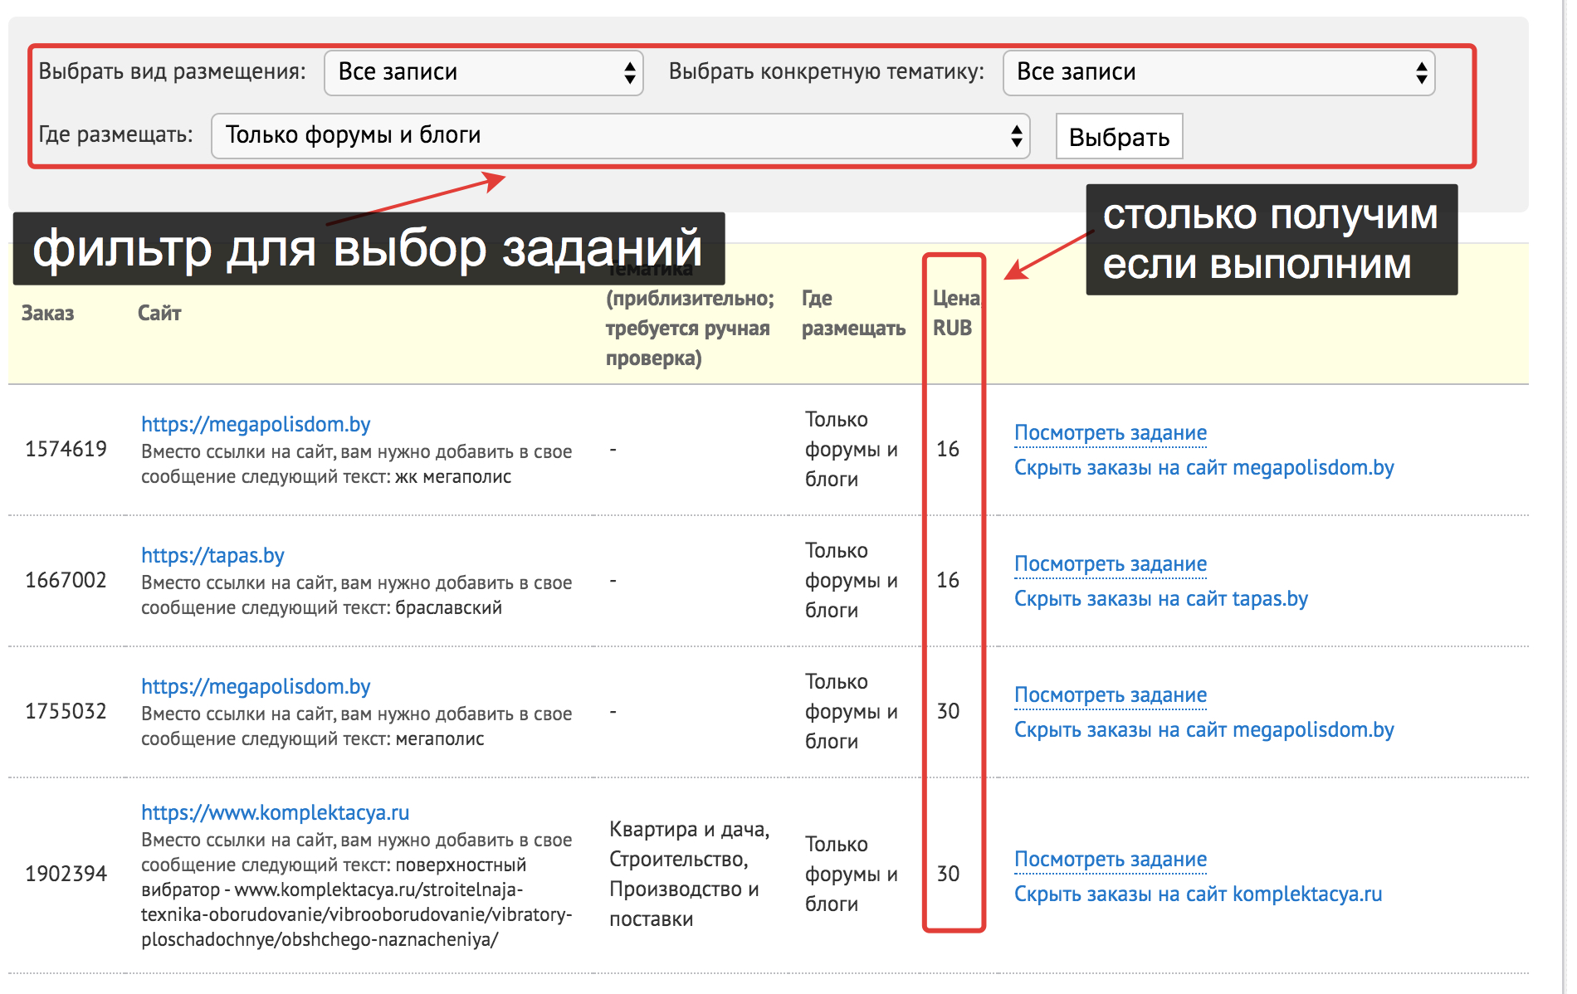Select order number 1902394

pyautogui.click(x=66, y=874)
